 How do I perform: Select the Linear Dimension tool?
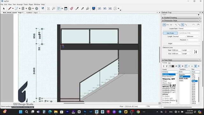(x=59, y=9)
